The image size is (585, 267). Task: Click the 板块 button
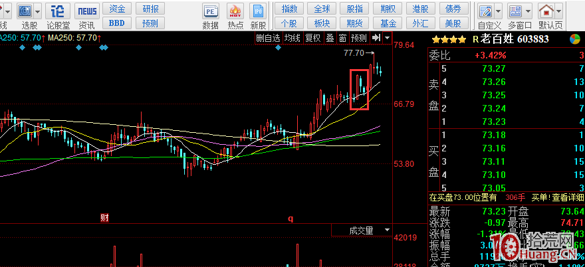(322, 23)
